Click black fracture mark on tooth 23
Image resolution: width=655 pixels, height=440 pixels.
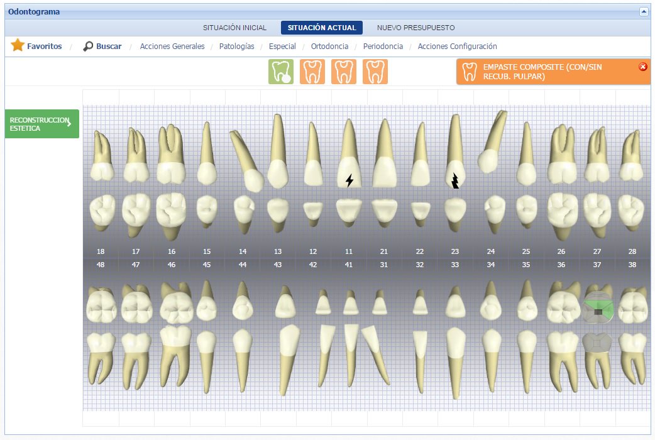click(455, 181)
